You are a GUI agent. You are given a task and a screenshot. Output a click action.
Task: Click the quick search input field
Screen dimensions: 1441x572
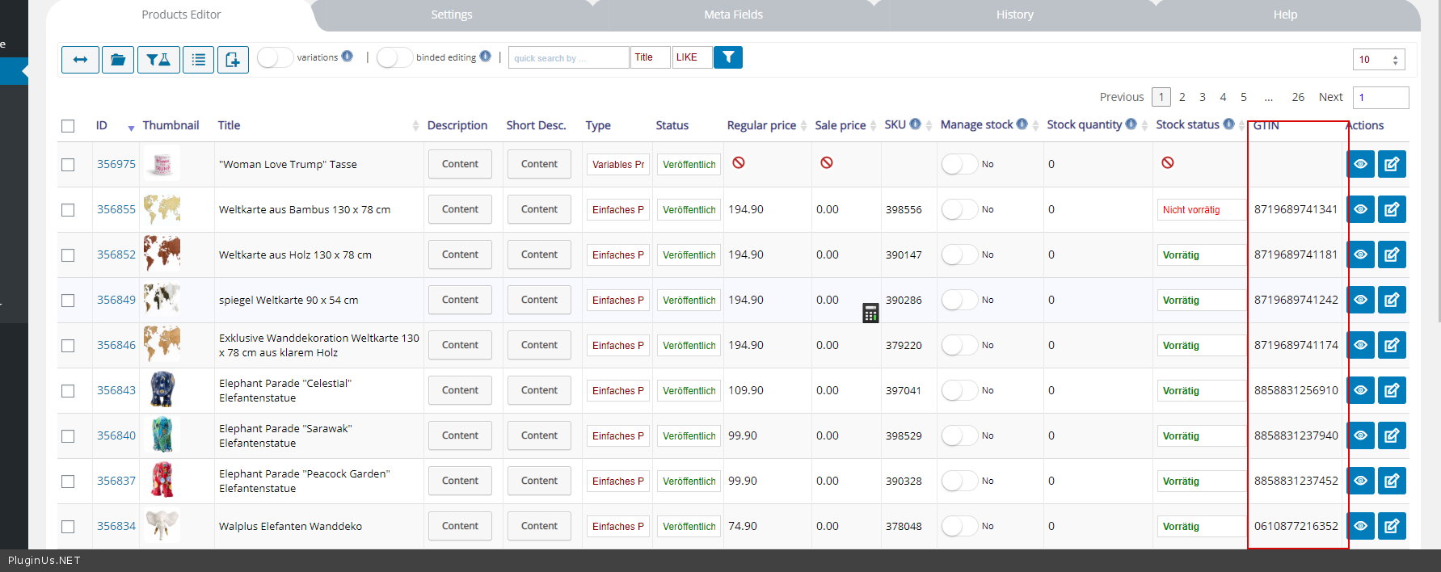pos(568,57)
